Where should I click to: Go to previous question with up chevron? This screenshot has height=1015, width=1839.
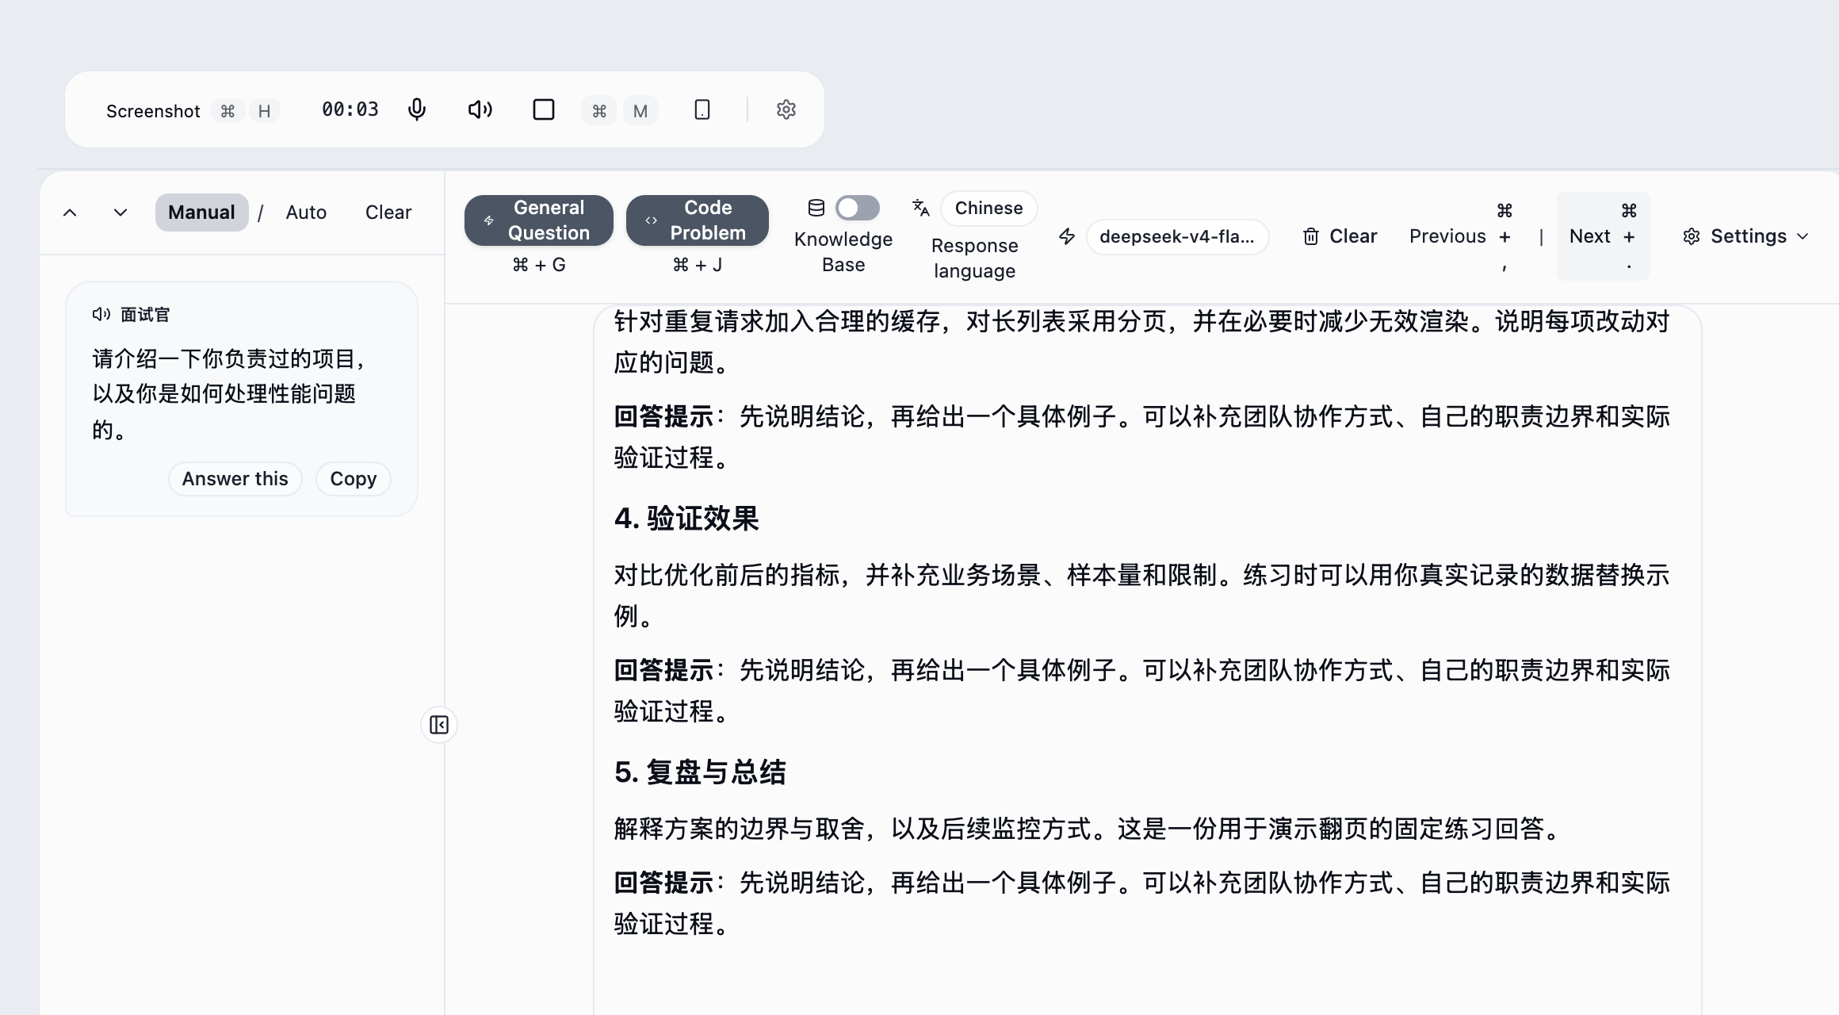point(70,213)
